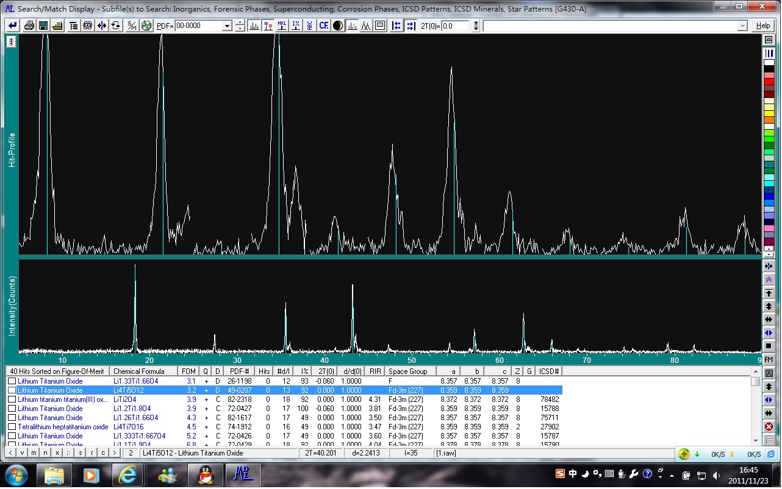Click the HKL indices toolbar icon
782x489 pixels.
click(282, 26)
